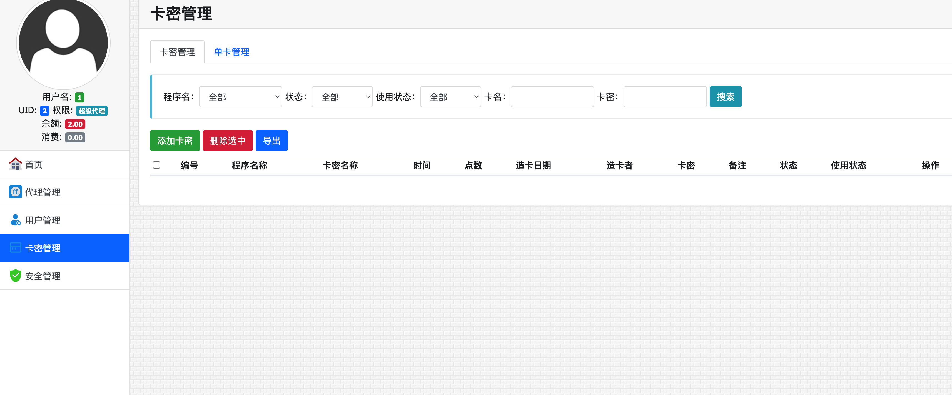The width and height of the screenshot is (952, 395).
Task: Click the red 删除选中 button
Action: click(x=228, y=140)
